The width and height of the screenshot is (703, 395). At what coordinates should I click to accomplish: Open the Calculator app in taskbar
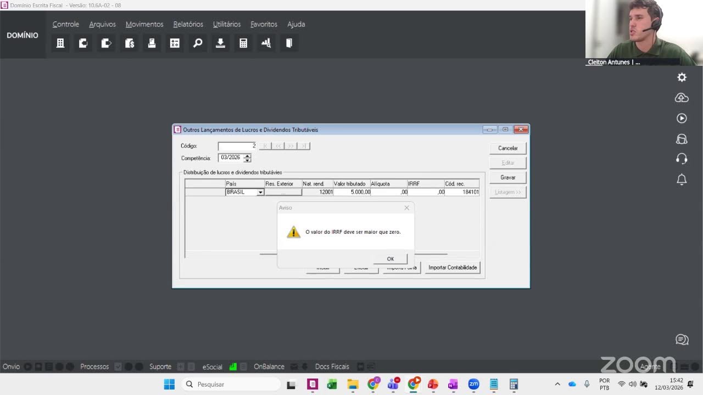click(x=514, y=384)
